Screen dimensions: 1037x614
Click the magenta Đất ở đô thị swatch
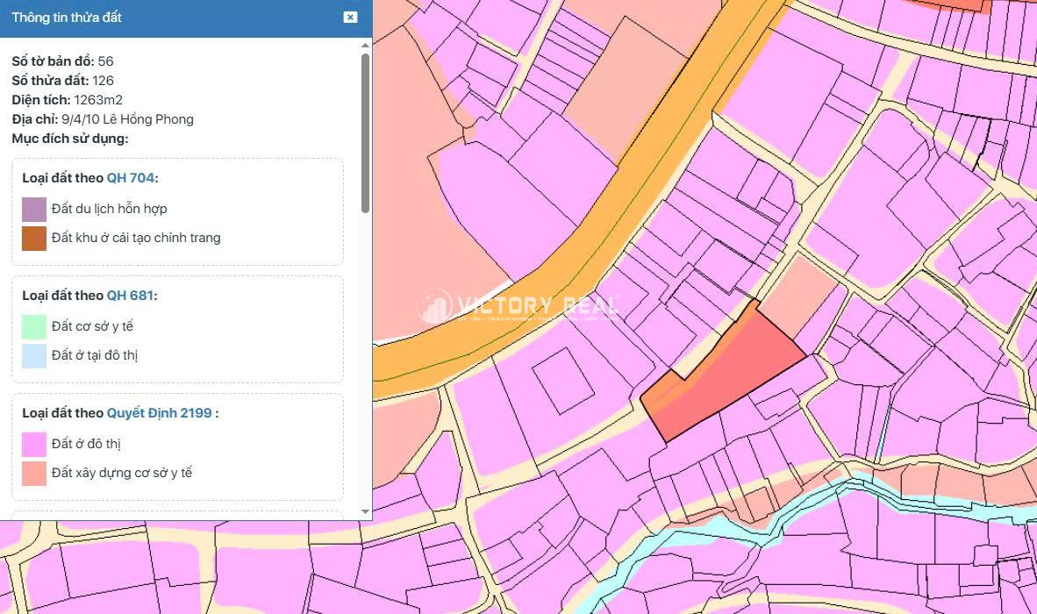(34, 444)
